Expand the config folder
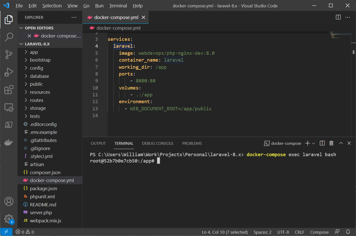 50,68
